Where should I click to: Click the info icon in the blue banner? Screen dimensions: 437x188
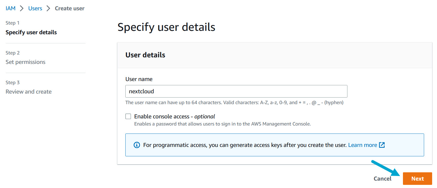coord(136,145)
